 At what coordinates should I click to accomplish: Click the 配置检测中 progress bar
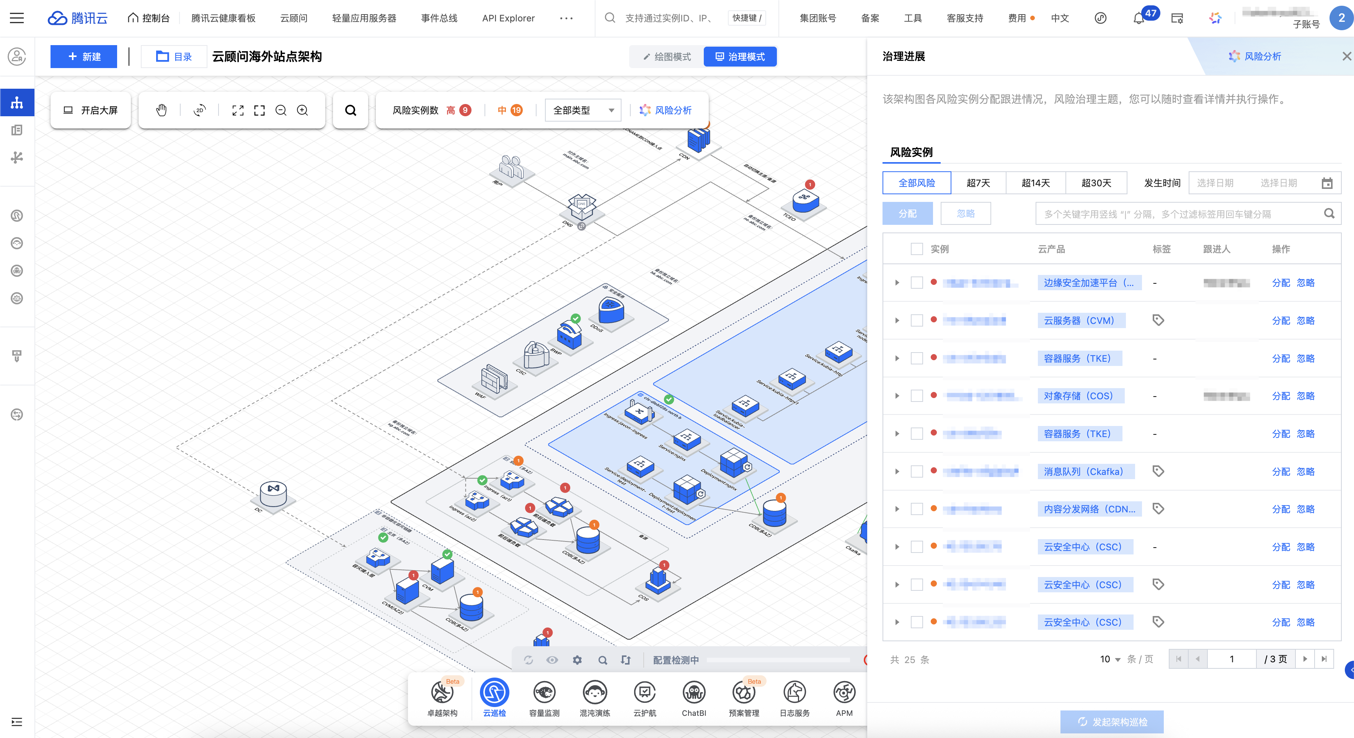point(778,660)
